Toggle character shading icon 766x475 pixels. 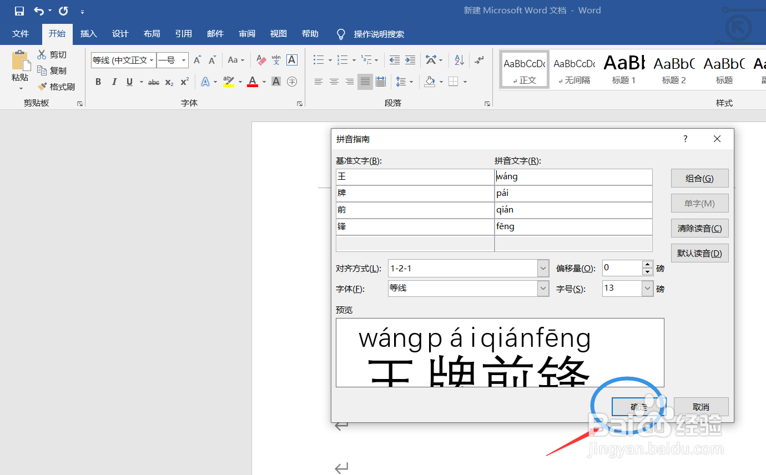pos(276,82)
